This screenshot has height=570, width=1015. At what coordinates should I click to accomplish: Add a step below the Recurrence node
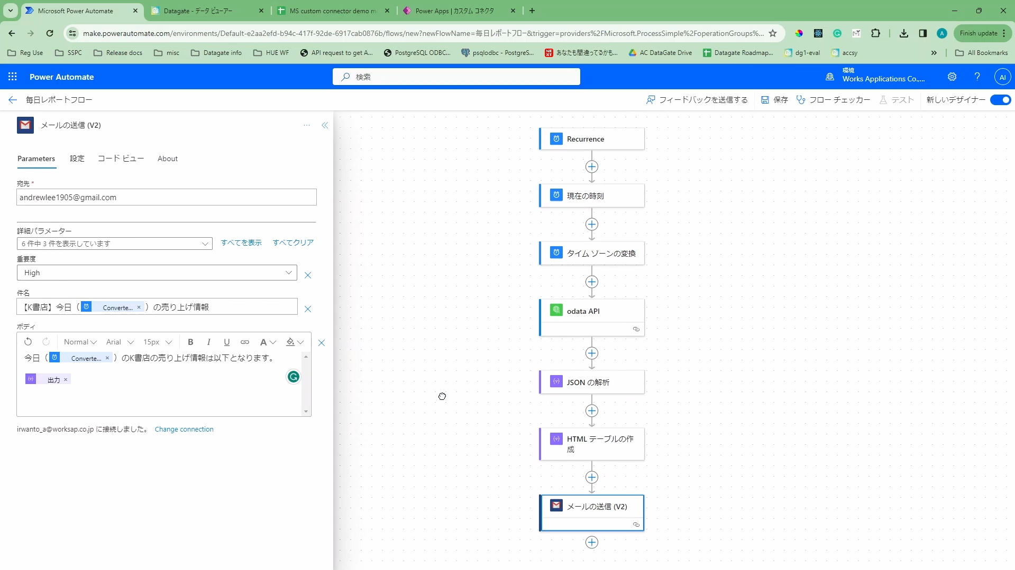coord(592,167)
